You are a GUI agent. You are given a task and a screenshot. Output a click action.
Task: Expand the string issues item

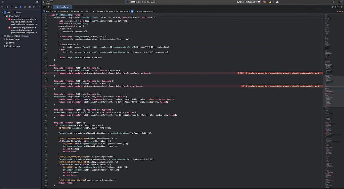click(5, 43)
